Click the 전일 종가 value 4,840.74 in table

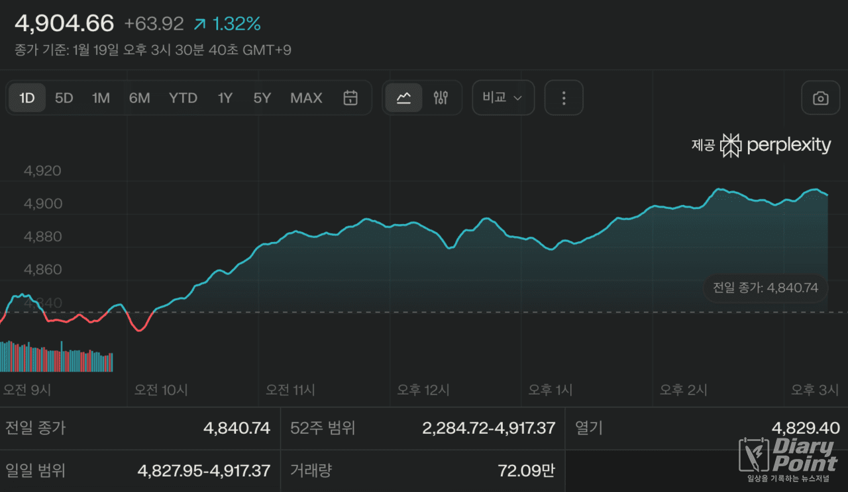point(237,428)
